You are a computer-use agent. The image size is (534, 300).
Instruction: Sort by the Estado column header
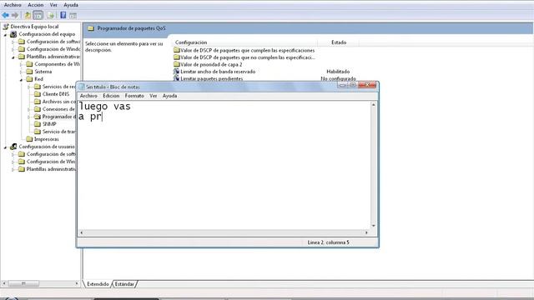pyautogui.click(x=339, y=42)
